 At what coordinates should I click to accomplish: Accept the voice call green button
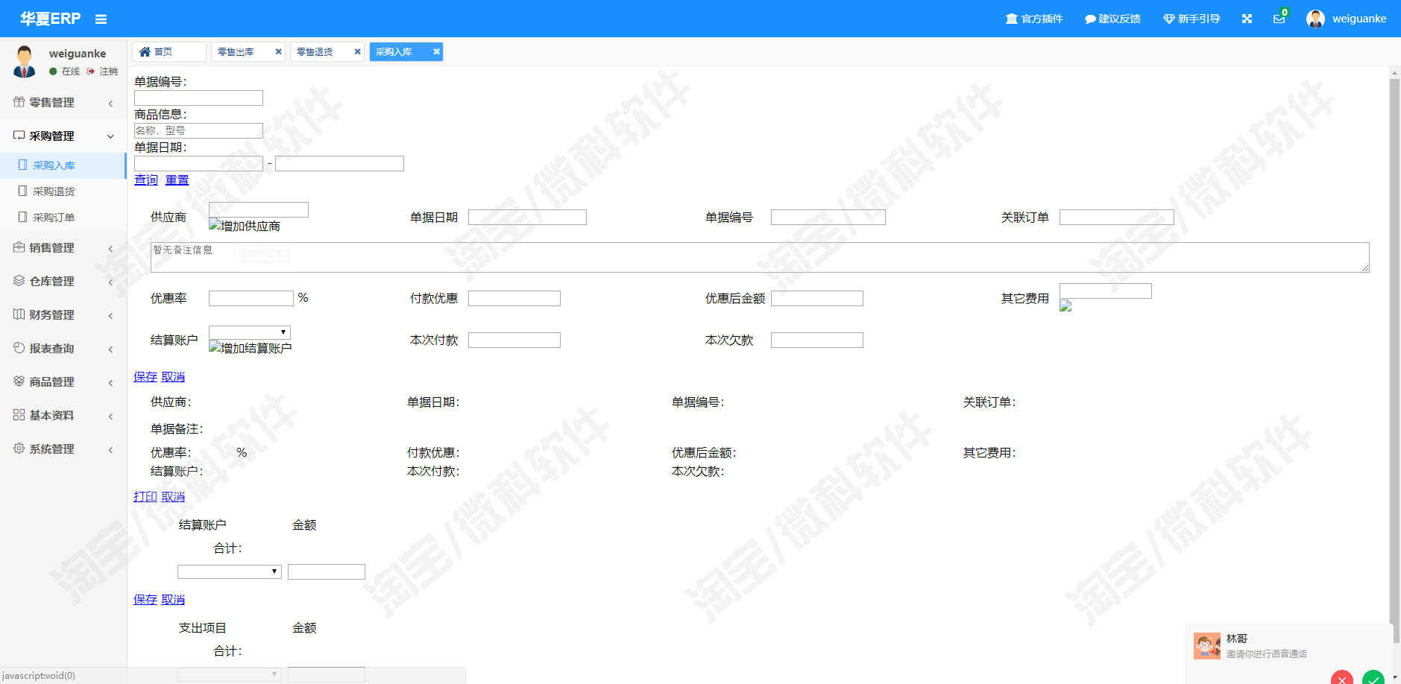1373,677
